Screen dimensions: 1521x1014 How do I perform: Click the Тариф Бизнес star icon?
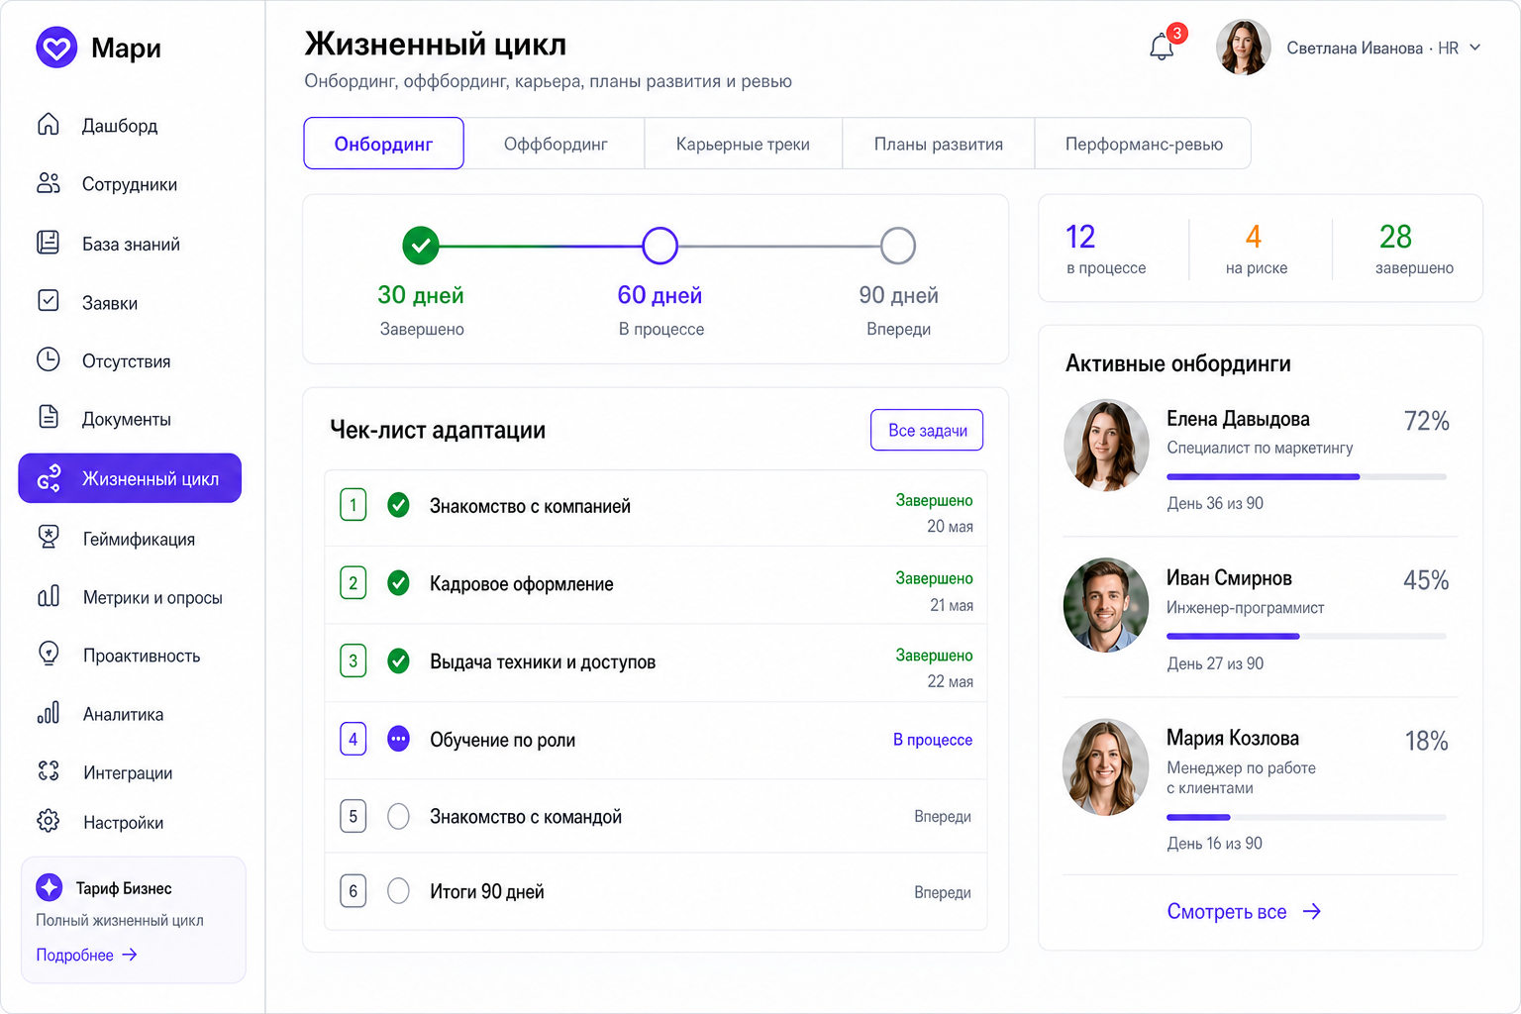[50, 887]
